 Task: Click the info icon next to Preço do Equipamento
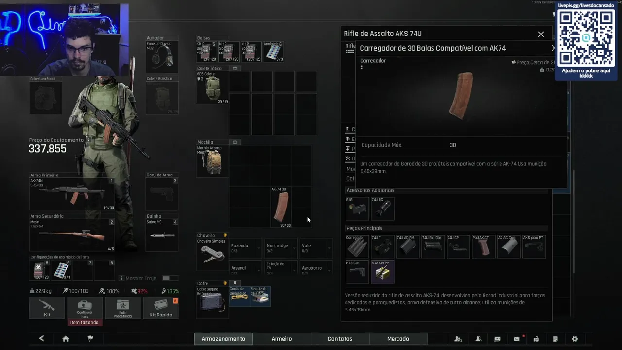click(88, 140)
